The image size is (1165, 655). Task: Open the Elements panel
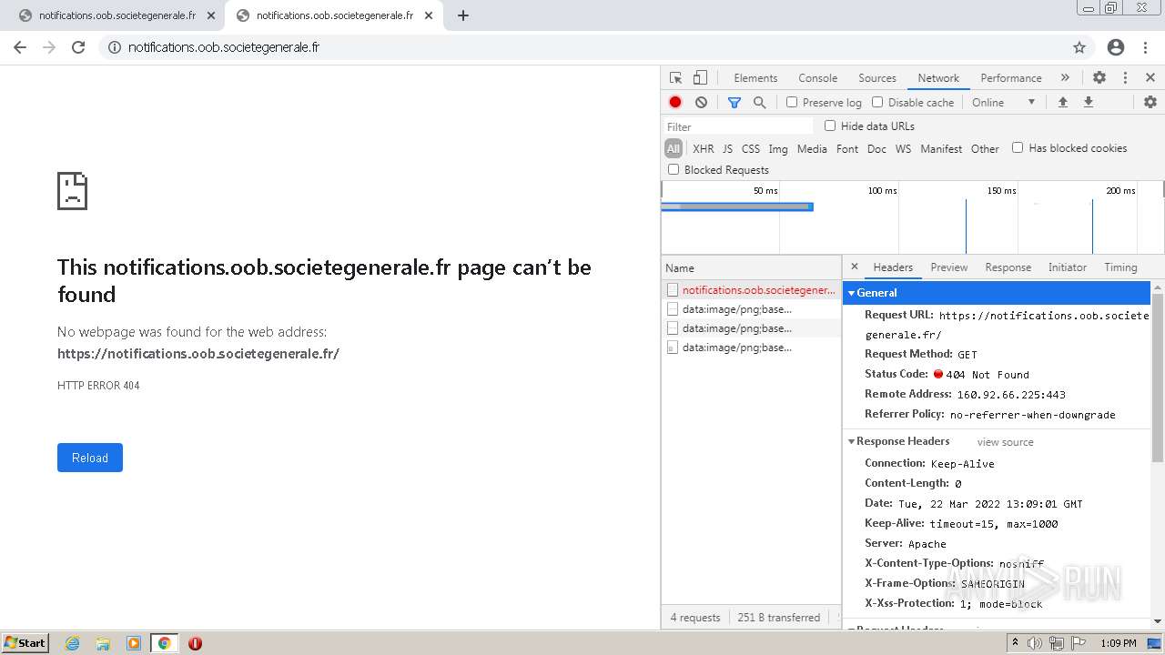[x=755, y=78]
